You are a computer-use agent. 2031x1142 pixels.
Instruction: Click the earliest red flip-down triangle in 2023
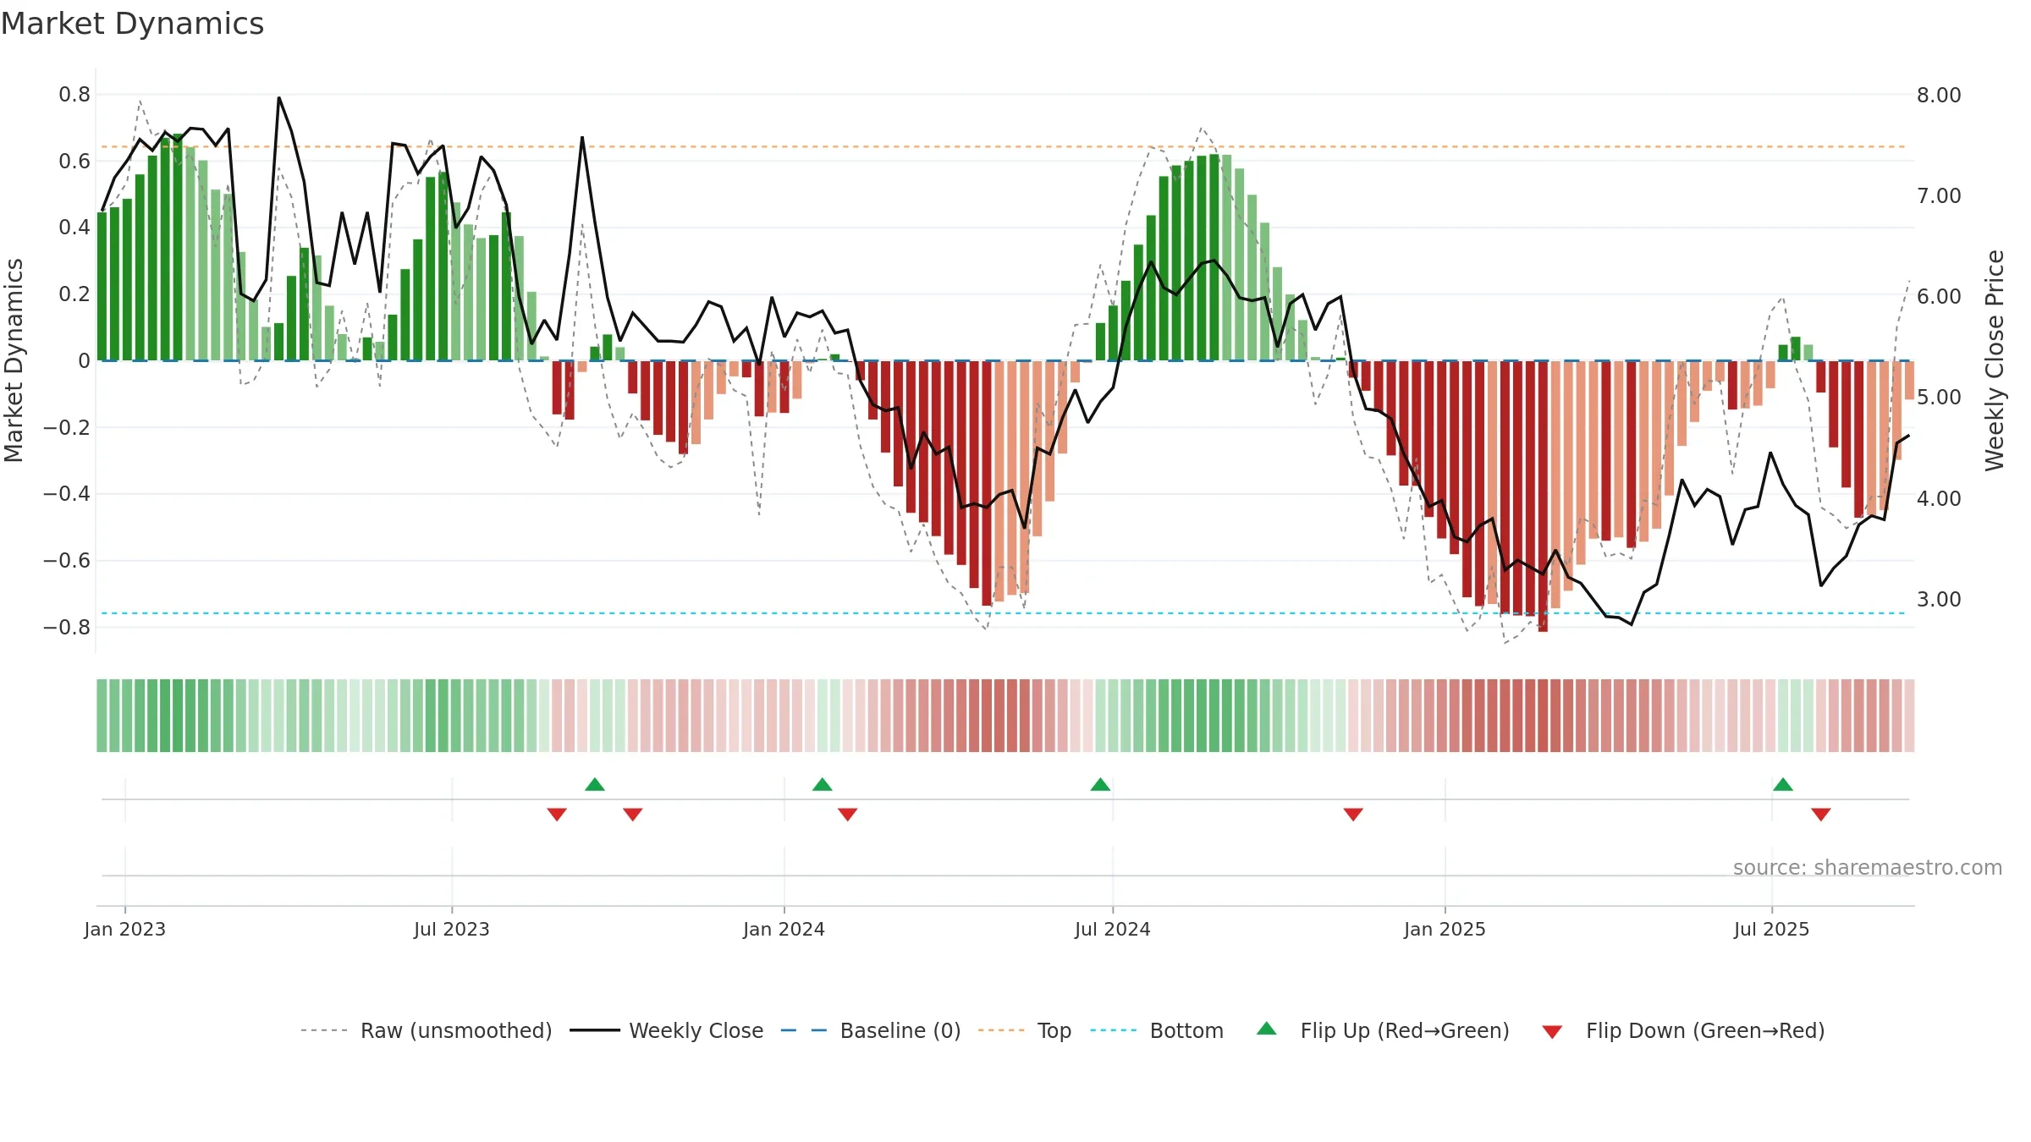tap(557, 815)
